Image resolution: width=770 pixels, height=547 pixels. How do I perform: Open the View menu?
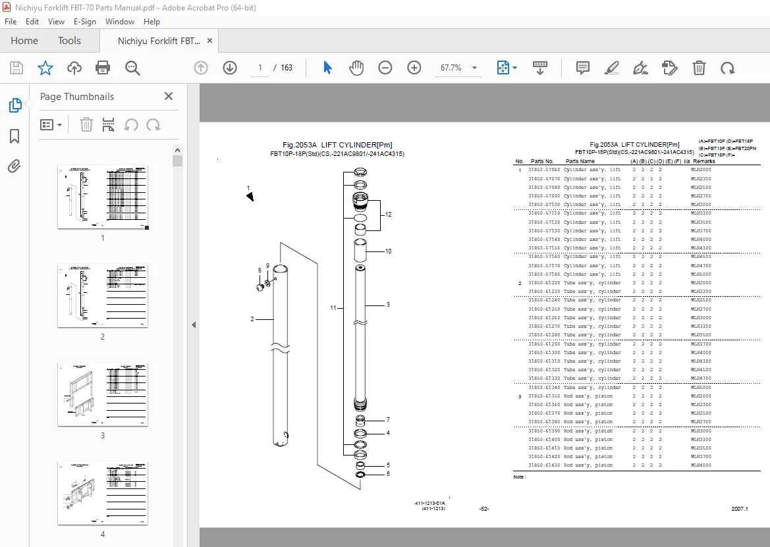point(56,22)
